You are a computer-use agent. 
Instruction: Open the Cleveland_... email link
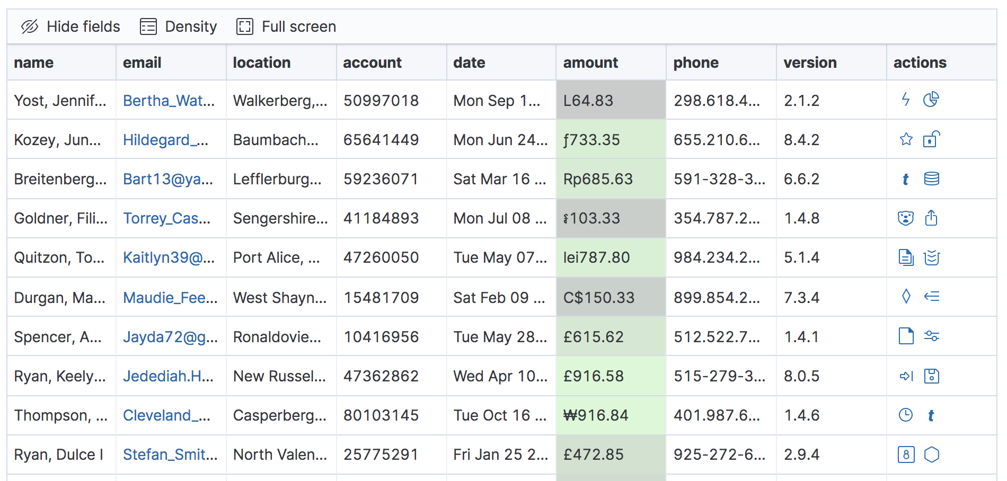[x=166, y=415]
